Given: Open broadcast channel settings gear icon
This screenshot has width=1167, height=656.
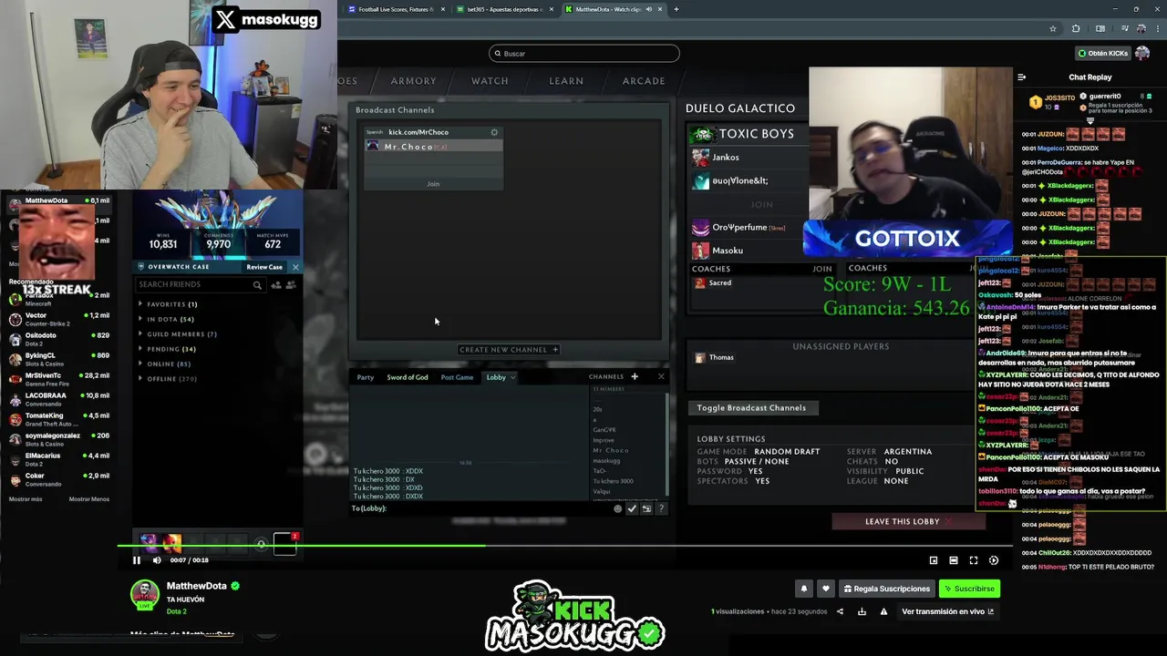Looking at the screenshot, I should point(494,132).
